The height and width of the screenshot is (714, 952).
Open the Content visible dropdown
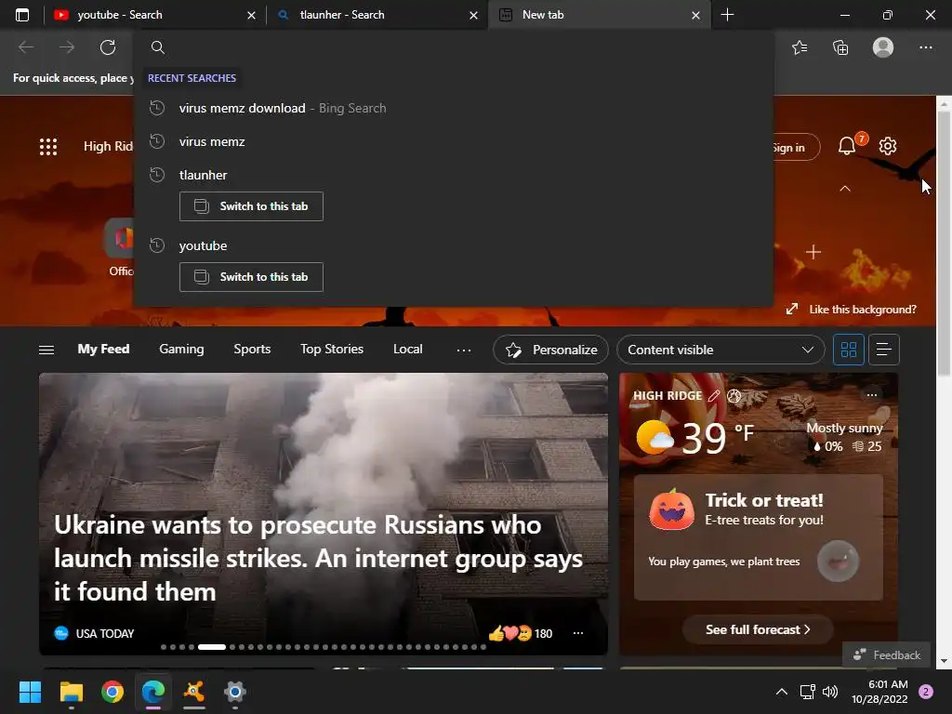point(721,350)
